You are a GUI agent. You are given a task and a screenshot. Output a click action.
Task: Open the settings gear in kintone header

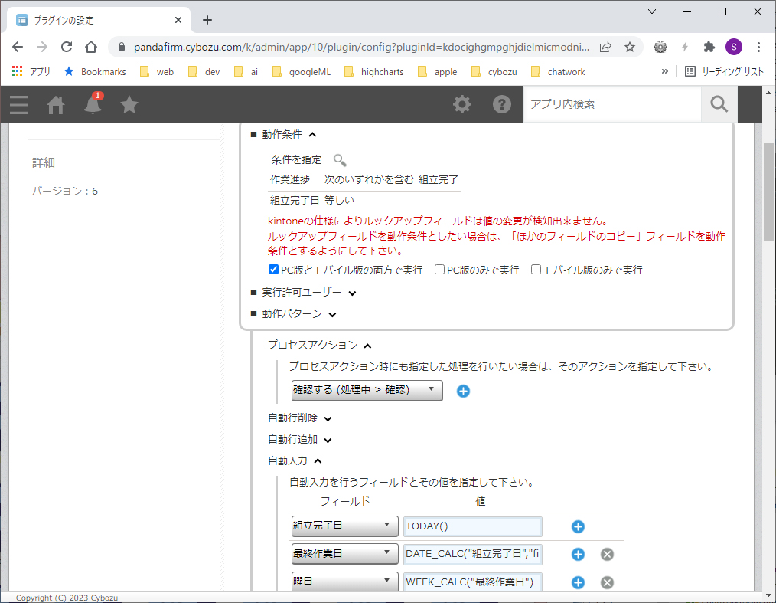pyautogui.click(x=462, y=104)
